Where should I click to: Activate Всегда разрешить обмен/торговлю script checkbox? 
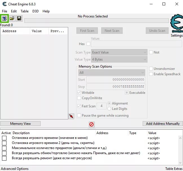click(4, 153)
